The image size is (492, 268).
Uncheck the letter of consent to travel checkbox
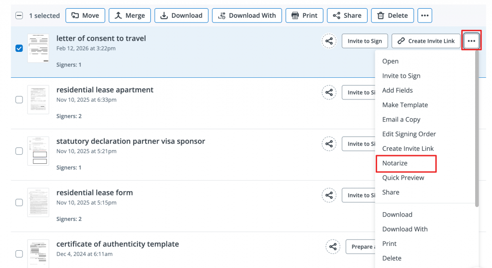click(x=19, y=49)
